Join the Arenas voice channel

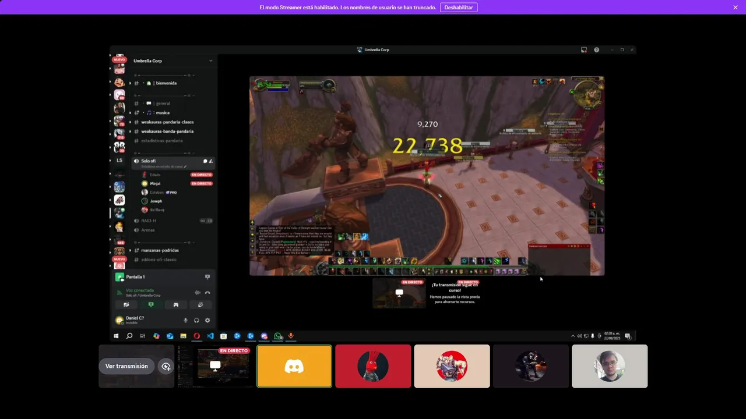click(148, 230)
